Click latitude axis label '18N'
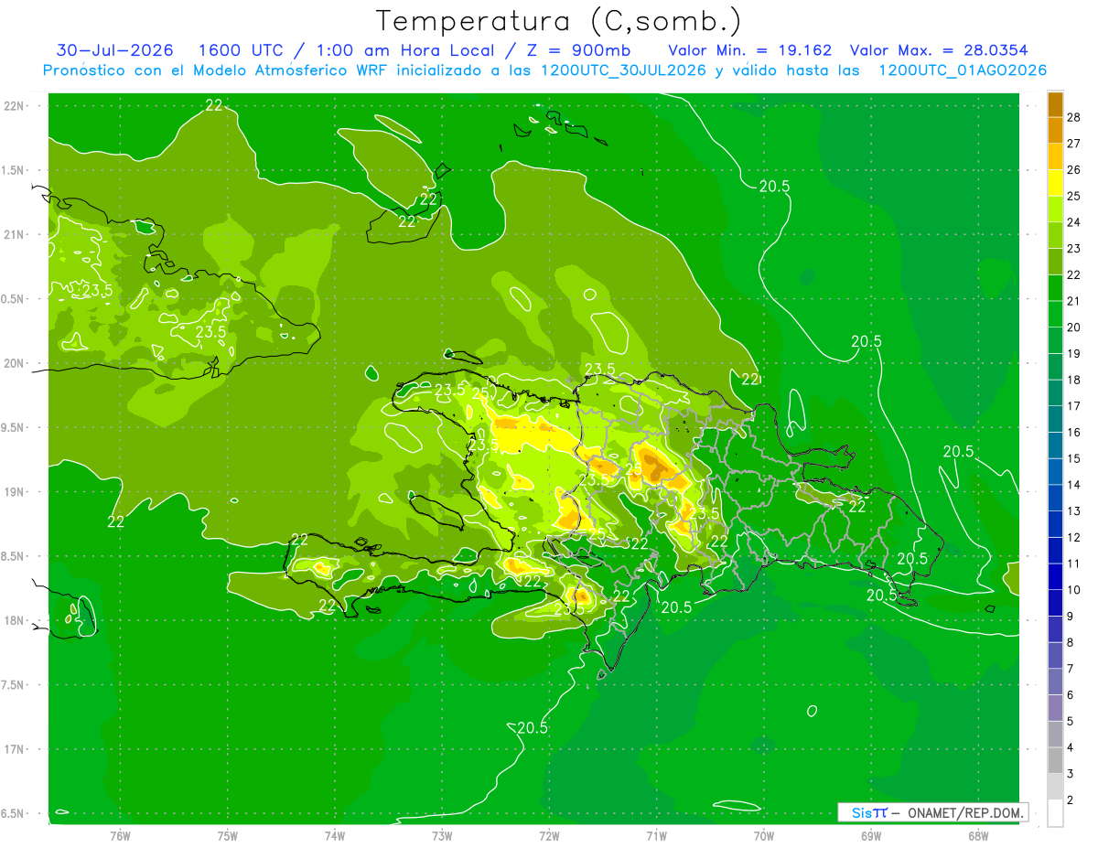 [x=14, y=621]
